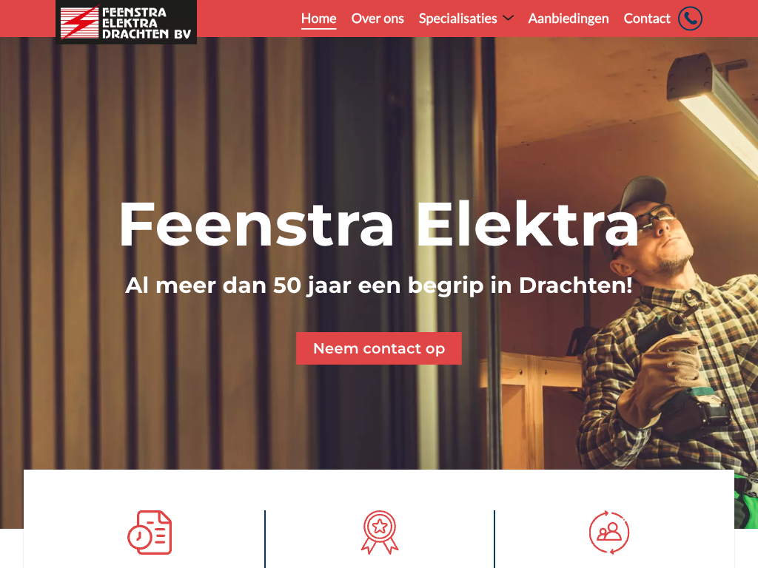758x568 pixels.
Task: Click the people with circular arrows icon
Action: (x=609, y=532)
